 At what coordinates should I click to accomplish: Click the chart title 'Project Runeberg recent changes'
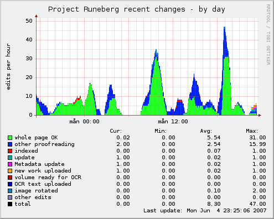(x=117, y=9)
